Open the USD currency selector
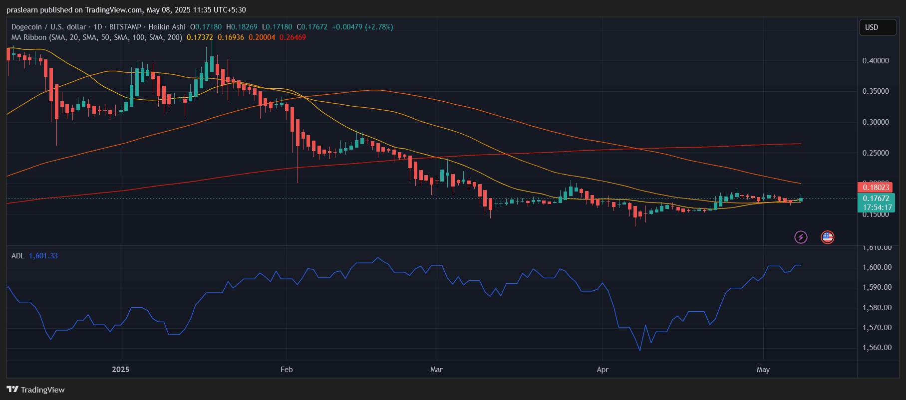Viewport: 906px width, 400px height. click(877, 27)
